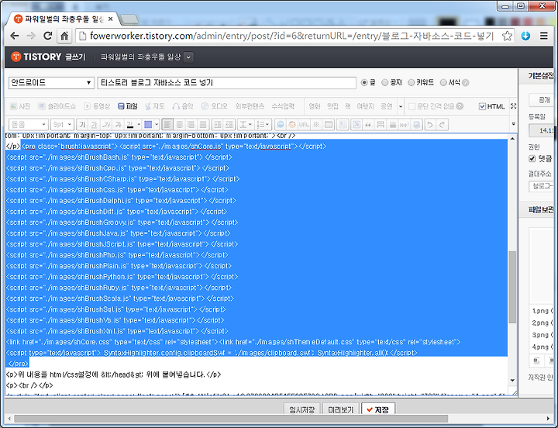Click the 임시저장 draft save button
The height and width of the screenshot is (428, 558).
pyautogui.click(x=302, y=410)
